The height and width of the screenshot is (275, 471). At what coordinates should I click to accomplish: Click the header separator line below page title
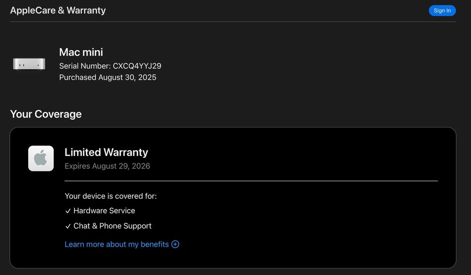pyautogui.click(x=233, y=22)
